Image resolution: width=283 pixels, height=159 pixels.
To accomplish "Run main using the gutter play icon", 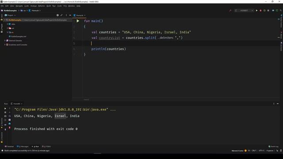I will pos(78,21).
